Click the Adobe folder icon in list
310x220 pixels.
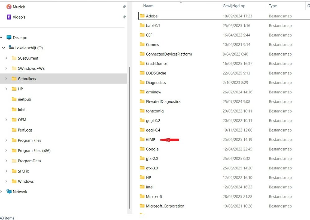point(142,16)
